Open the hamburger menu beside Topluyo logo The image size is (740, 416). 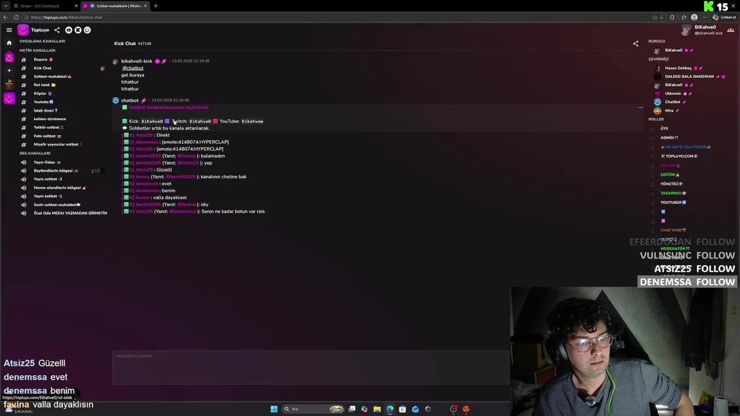tap(9, 30)
